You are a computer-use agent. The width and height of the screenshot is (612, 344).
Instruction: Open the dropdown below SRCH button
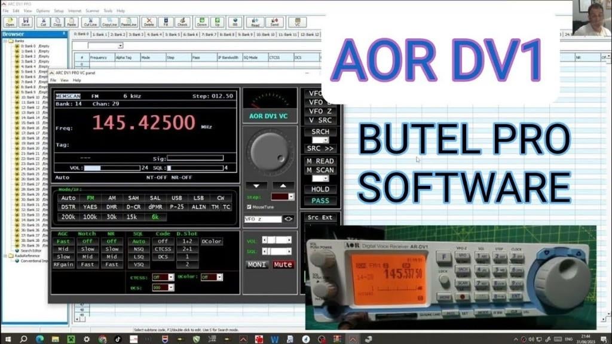tap(326, 140)
